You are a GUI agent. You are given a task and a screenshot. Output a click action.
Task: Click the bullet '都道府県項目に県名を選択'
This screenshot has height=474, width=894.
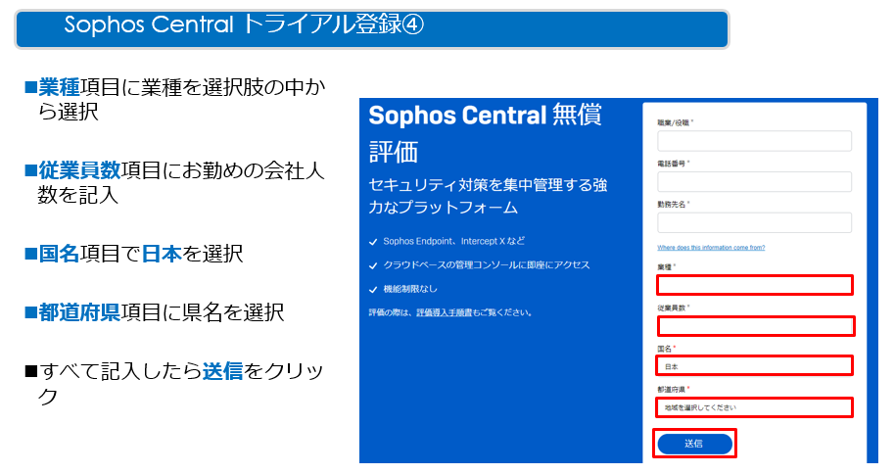click(x=155, y=312)
